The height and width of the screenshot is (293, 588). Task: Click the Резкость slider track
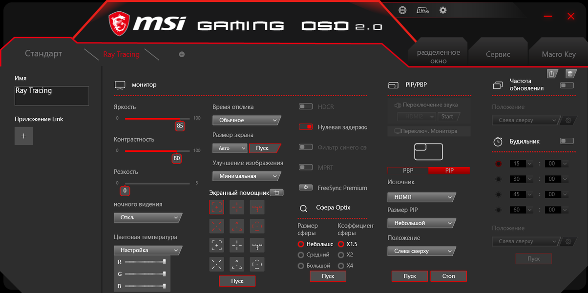click(x=157, y=183)
